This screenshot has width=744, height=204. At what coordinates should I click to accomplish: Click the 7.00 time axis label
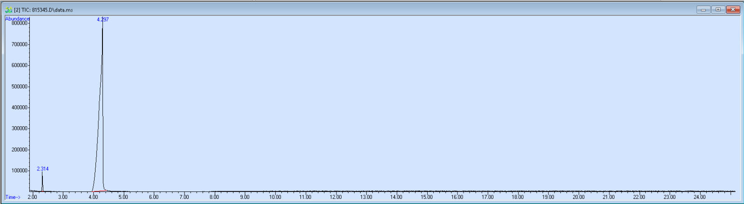pos(184,197)
